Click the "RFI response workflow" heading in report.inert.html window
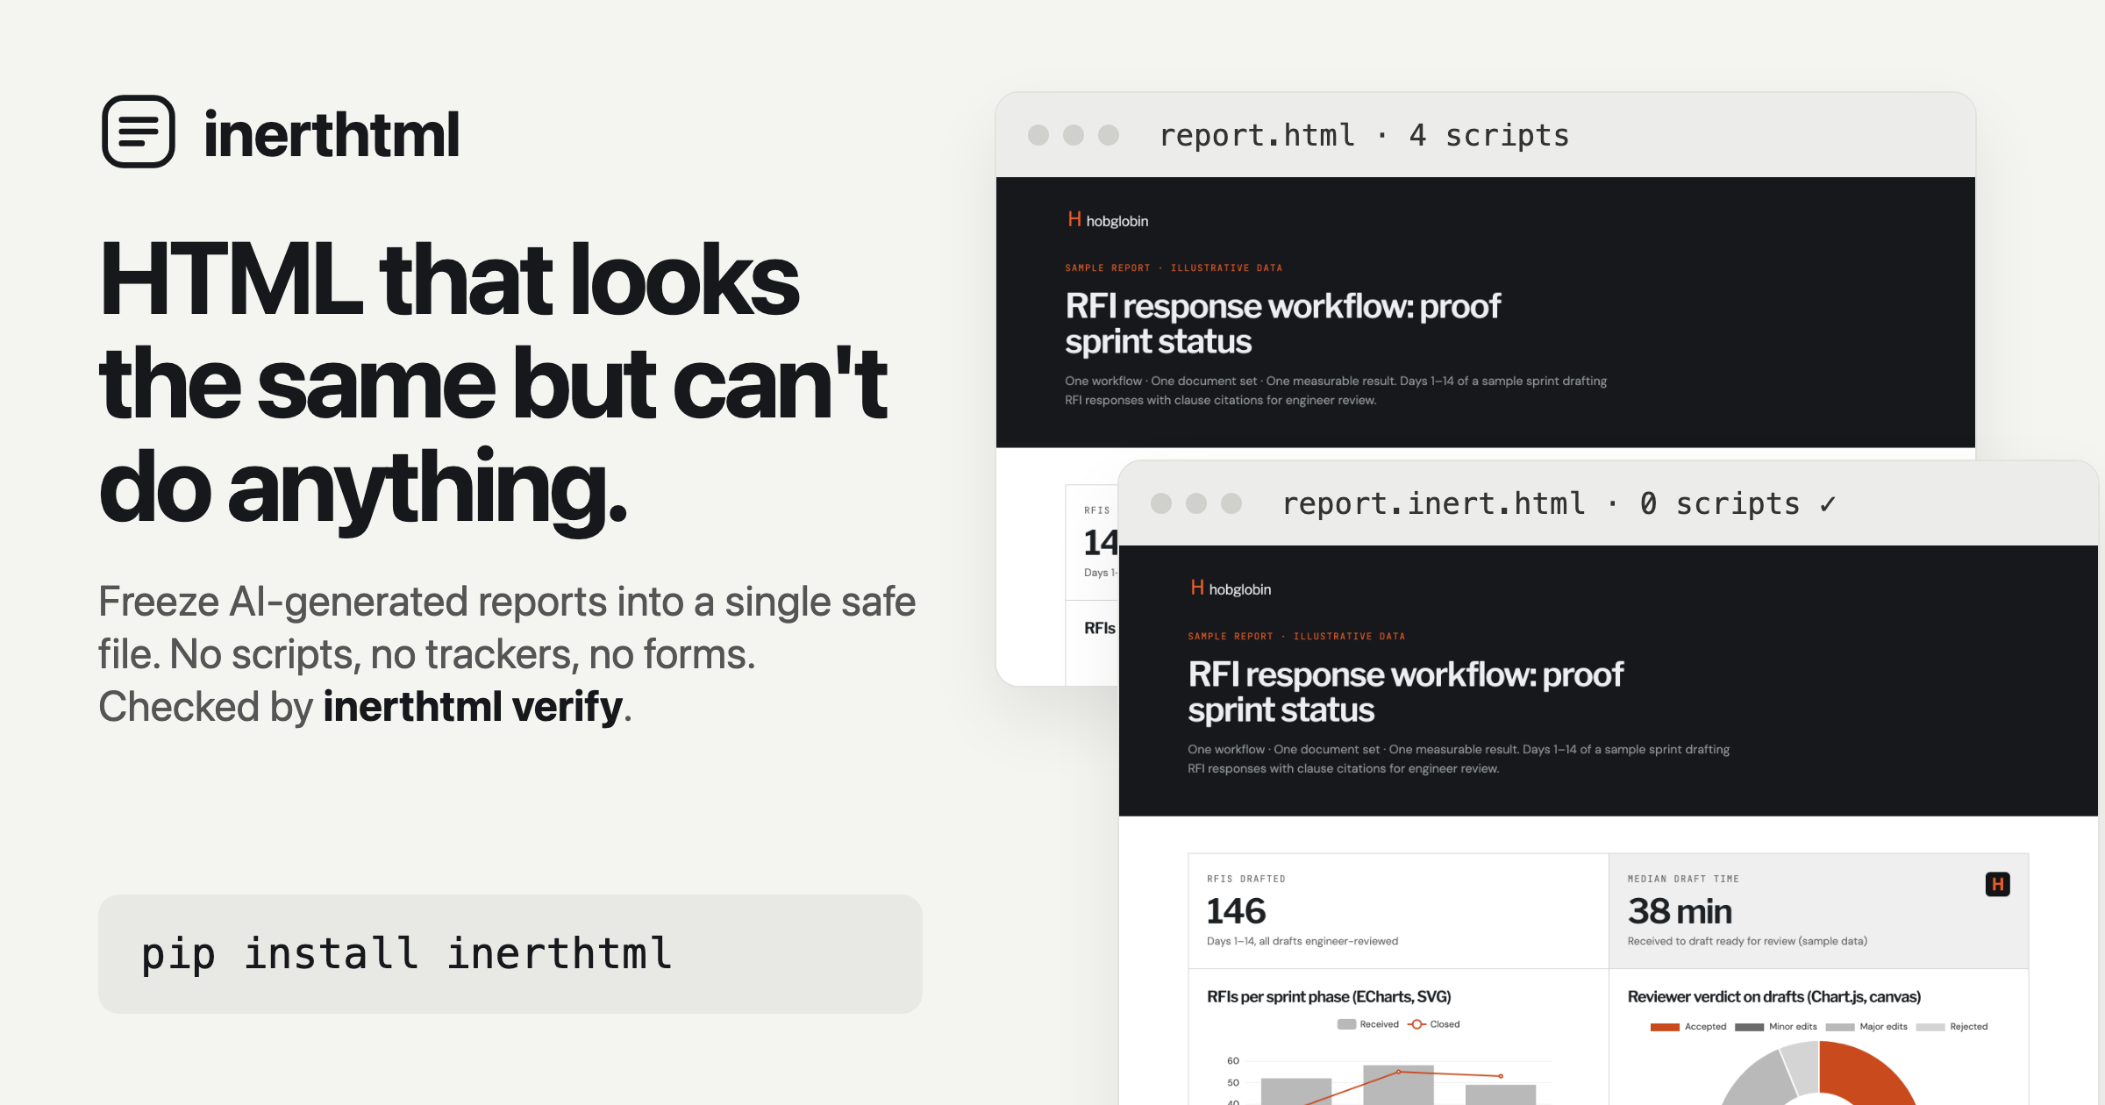This screenshot has width=2105, height=1105. [x=1405, y=692]
